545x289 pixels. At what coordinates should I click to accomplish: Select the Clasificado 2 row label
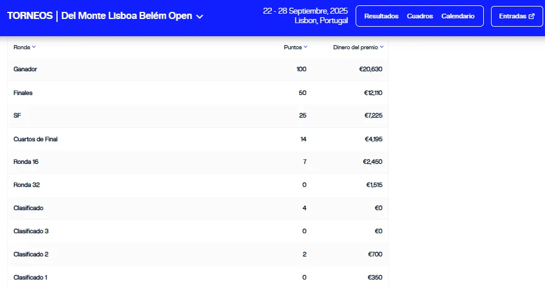click(x=31, y=254)
